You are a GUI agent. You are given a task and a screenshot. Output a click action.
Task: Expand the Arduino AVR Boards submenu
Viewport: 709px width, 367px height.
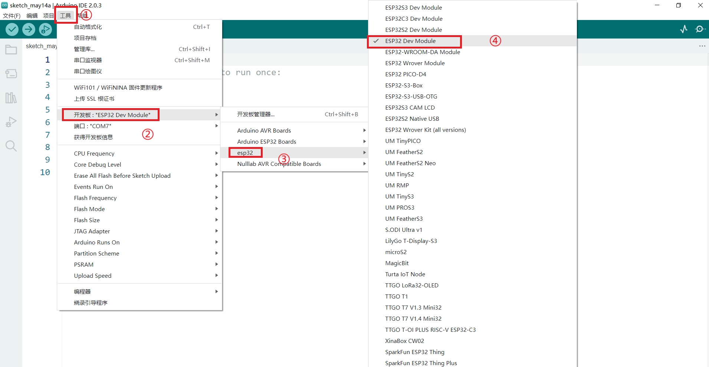pyautogui.click(x=264, y=131)
